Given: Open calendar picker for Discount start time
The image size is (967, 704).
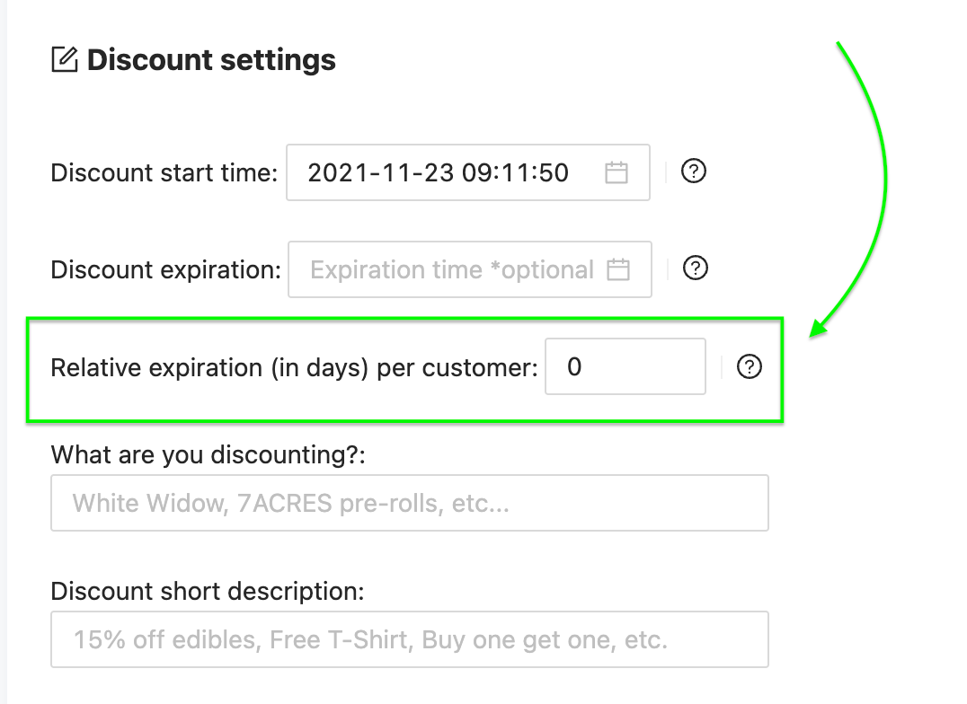Looking at the screenshot, I should (617, 172).
